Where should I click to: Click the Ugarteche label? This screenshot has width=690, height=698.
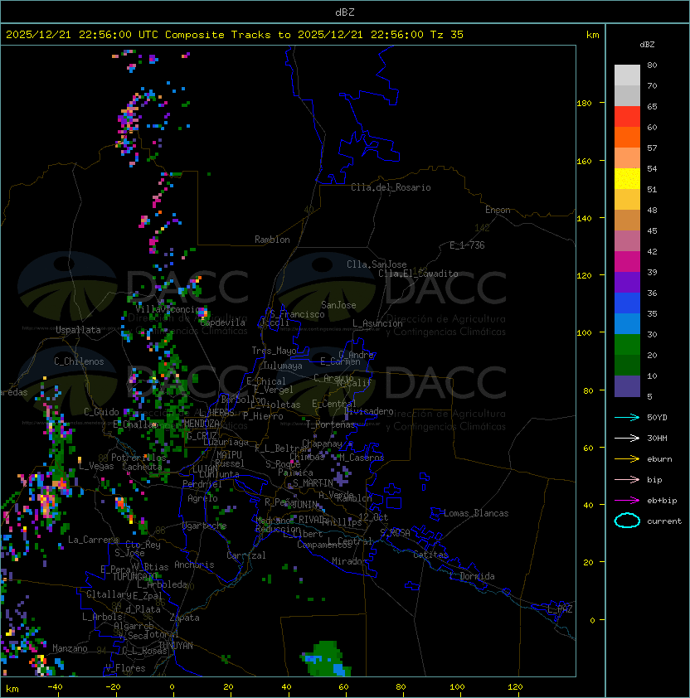[x=204, y=526]
